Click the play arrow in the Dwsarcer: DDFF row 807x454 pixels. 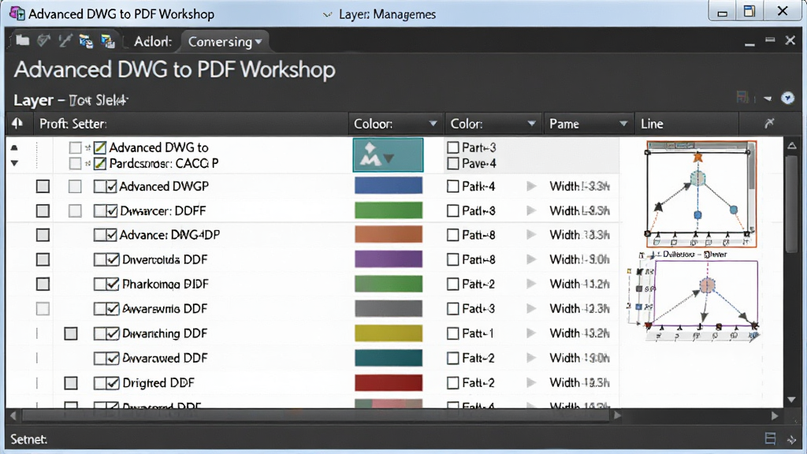click(531, 210)
